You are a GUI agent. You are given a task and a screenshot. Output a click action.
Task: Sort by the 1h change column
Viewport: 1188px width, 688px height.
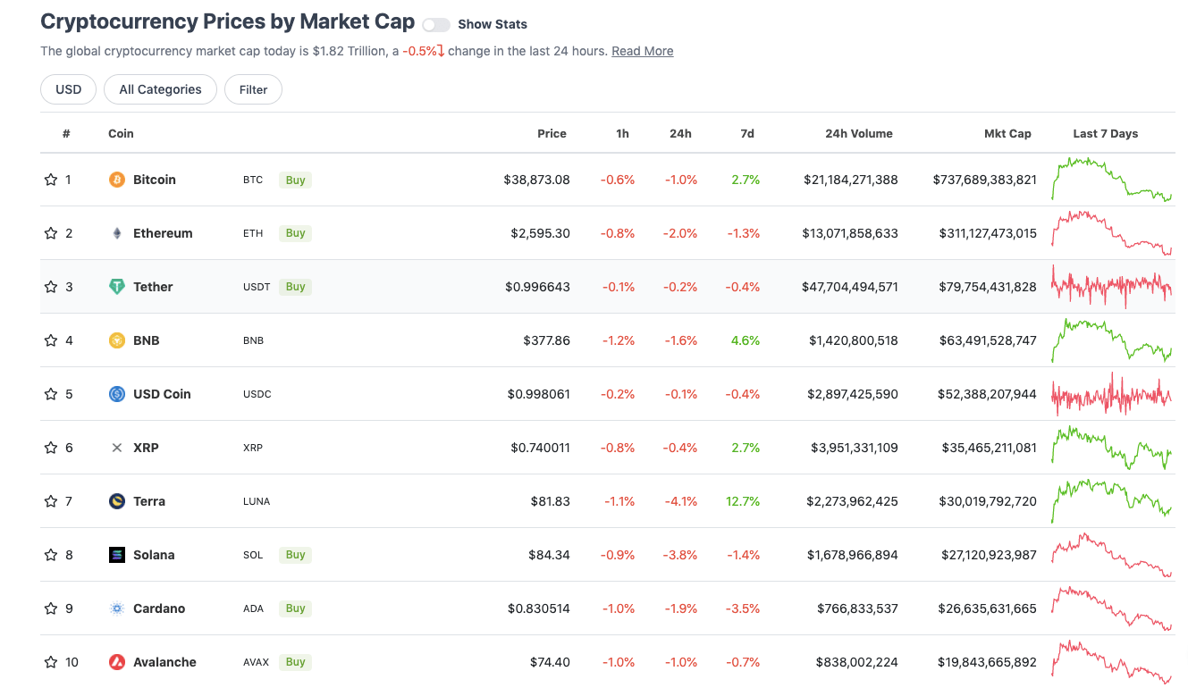tap(623, 133)
